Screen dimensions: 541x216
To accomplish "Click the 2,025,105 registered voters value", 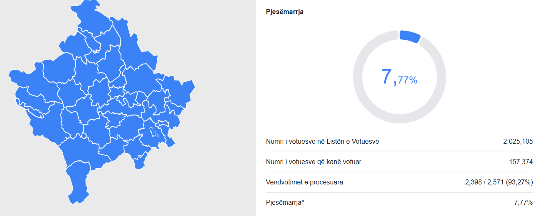I will tap(518, 142).
